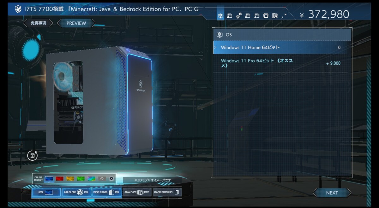Select the yellow LED color
379x208 pixels.
point(70,179)
